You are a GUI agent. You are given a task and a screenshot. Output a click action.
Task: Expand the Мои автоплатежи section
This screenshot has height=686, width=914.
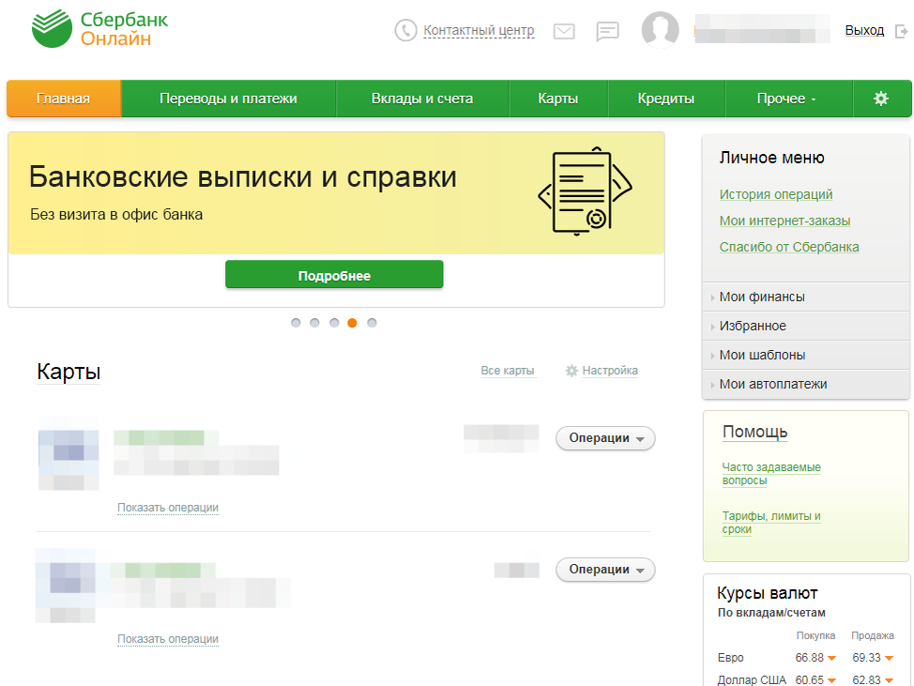pyautogui.click(x=806, y=384)
